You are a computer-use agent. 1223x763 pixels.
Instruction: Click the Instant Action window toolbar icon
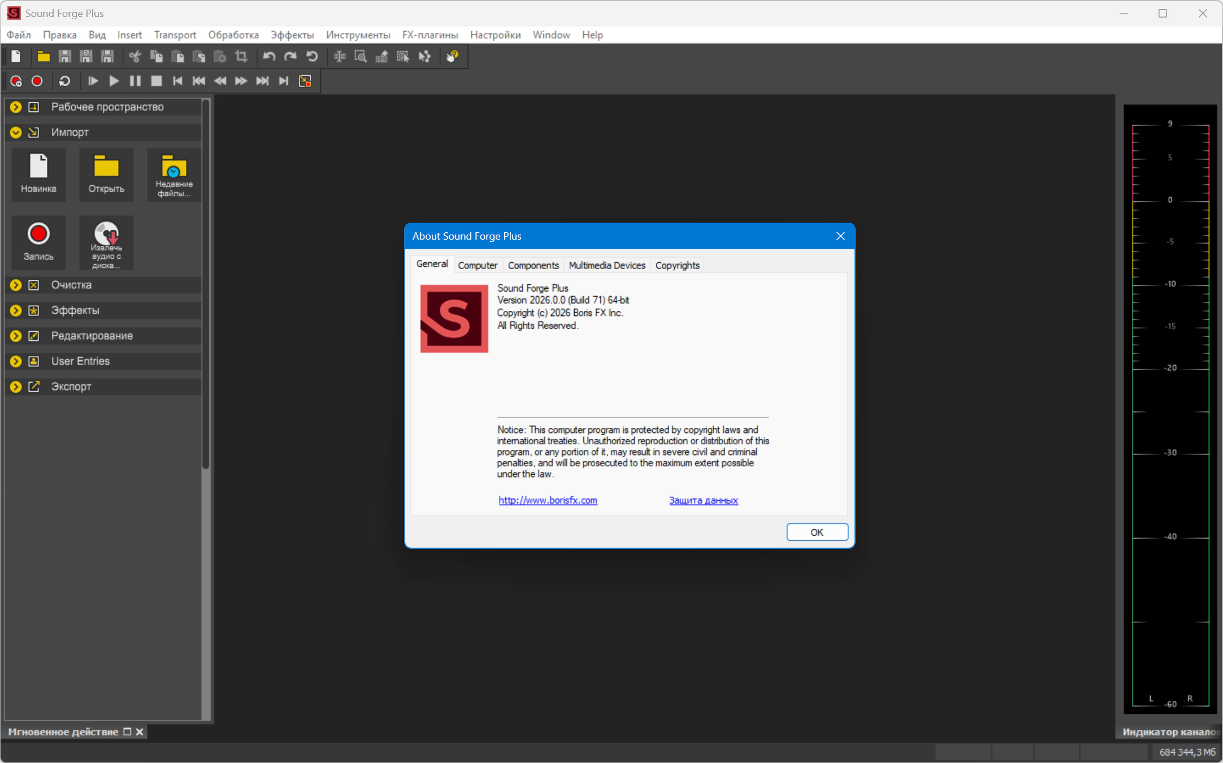[x=305, y=81]
